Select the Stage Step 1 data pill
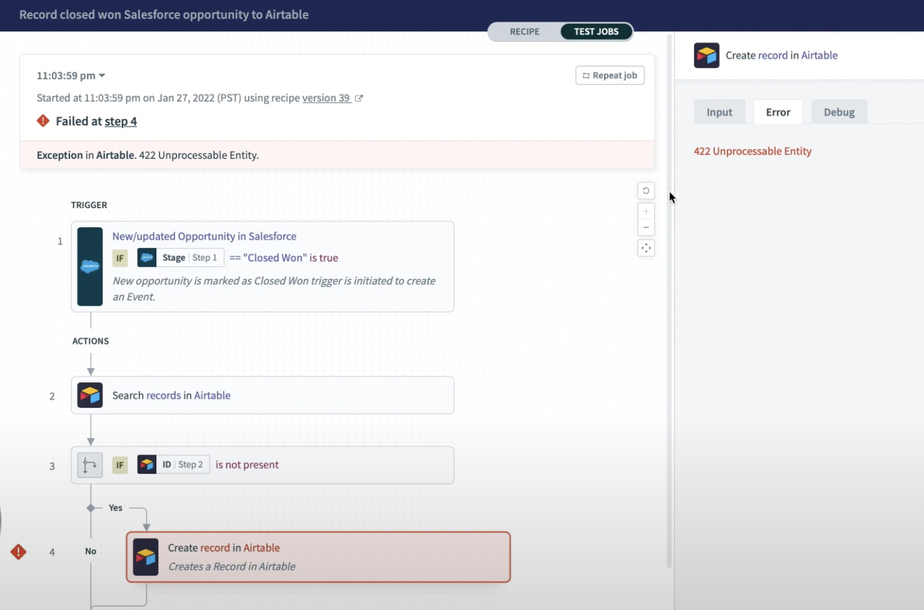 pyautogui.click(x=181, y=257)
